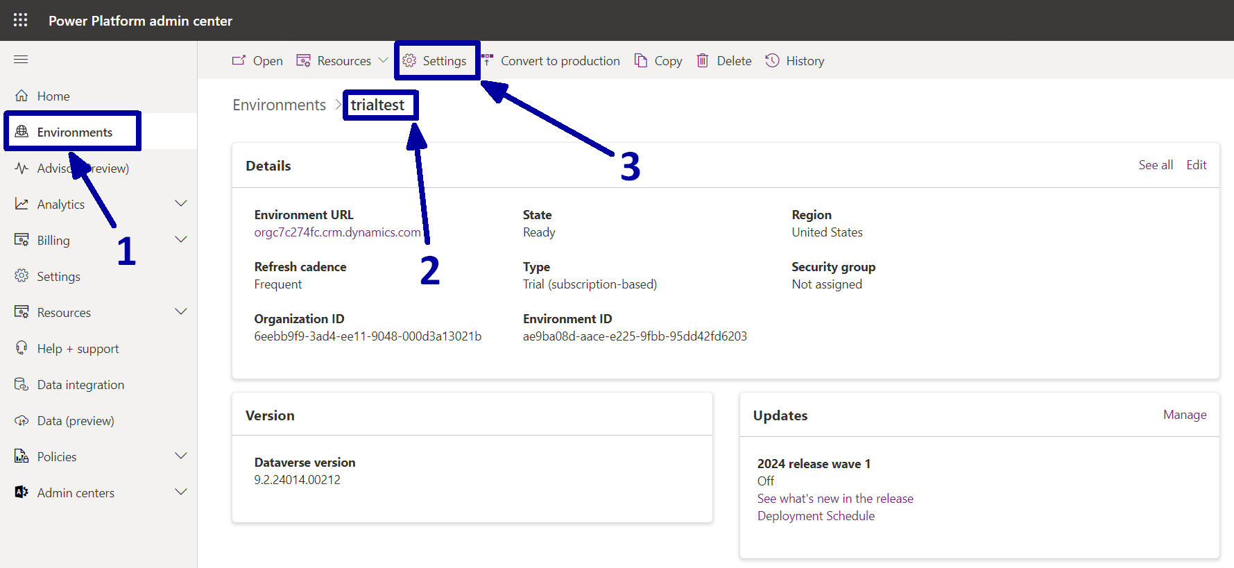Click the Resources icon in command bar

point(303,60)
